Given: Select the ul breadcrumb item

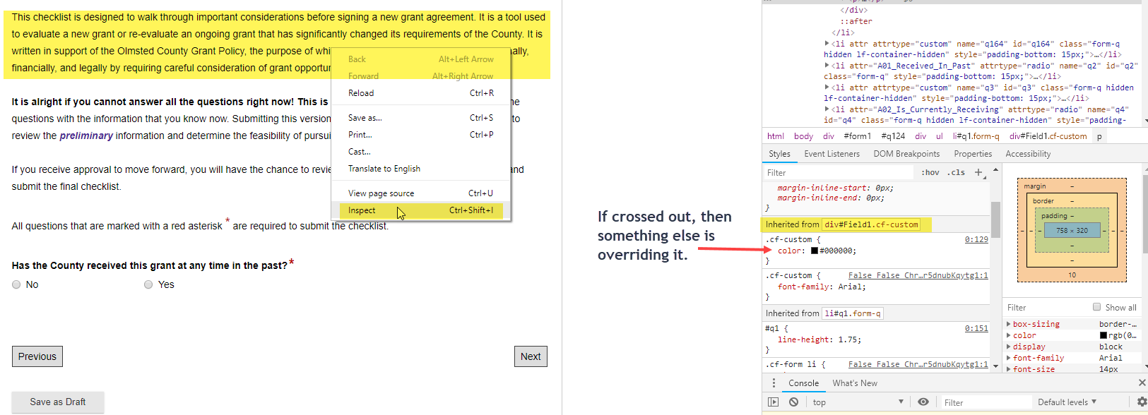Looking at the screenshot, I should click(x=940, y=136).
